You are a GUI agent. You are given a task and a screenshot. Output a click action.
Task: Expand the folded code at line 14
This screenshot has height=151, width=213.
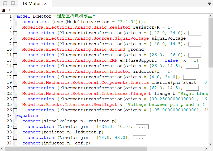pyautogui.click(x=15, y=66)
